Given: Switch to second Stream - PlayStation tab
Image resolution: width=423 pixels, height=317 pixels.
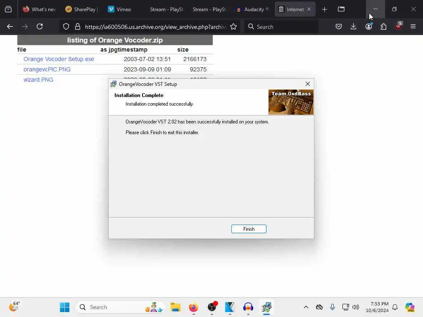Looking at the screenshot, I should coord(209,9).
